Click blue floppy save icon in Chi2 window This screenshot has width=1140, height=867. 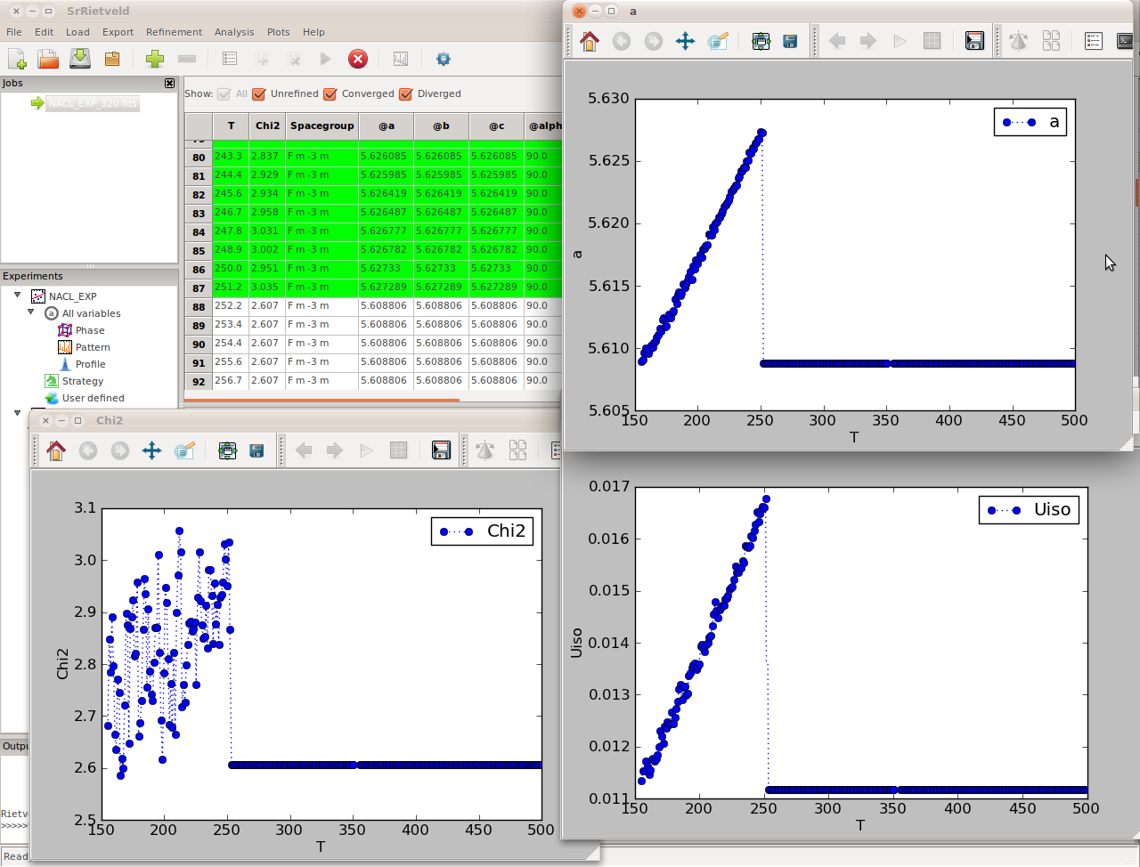coord(256,450)
